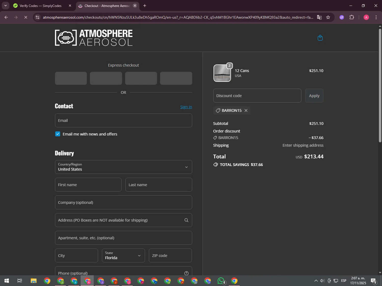Switch to the Verify Codes SimplyCodes tab
This screenshot has height=286, width=382.
click(x=40, y=6)
